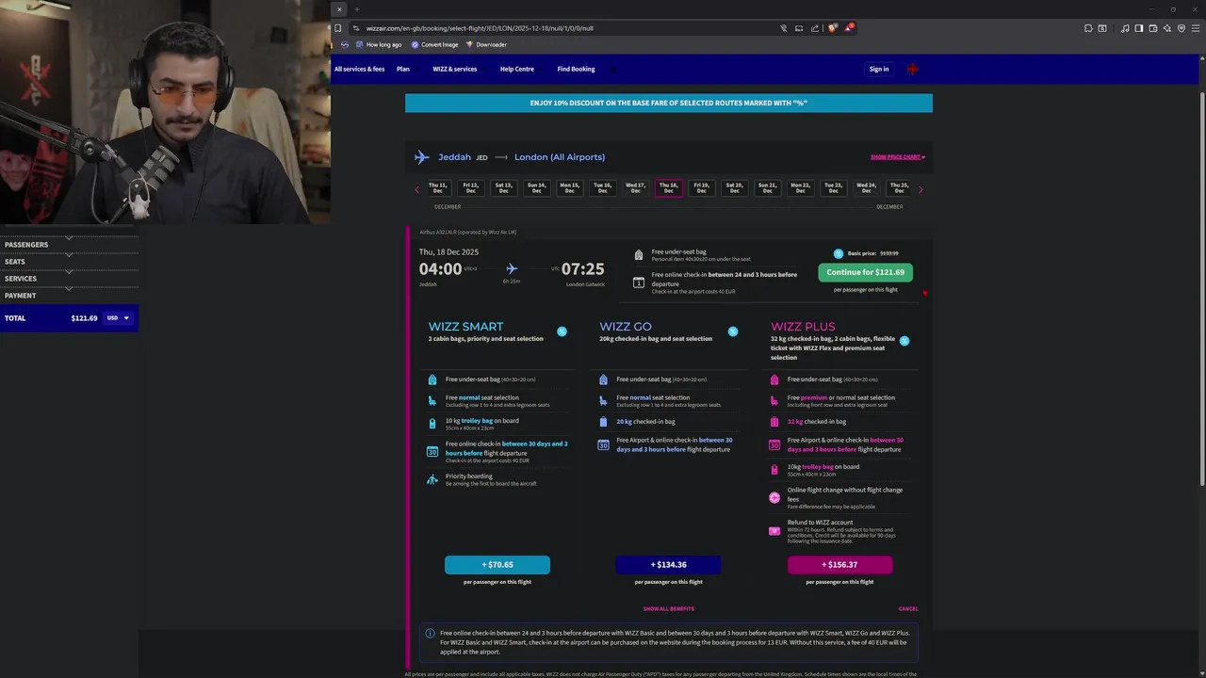Open the browser wallet icon
1206x678 pixels.
click(1153, 28)
